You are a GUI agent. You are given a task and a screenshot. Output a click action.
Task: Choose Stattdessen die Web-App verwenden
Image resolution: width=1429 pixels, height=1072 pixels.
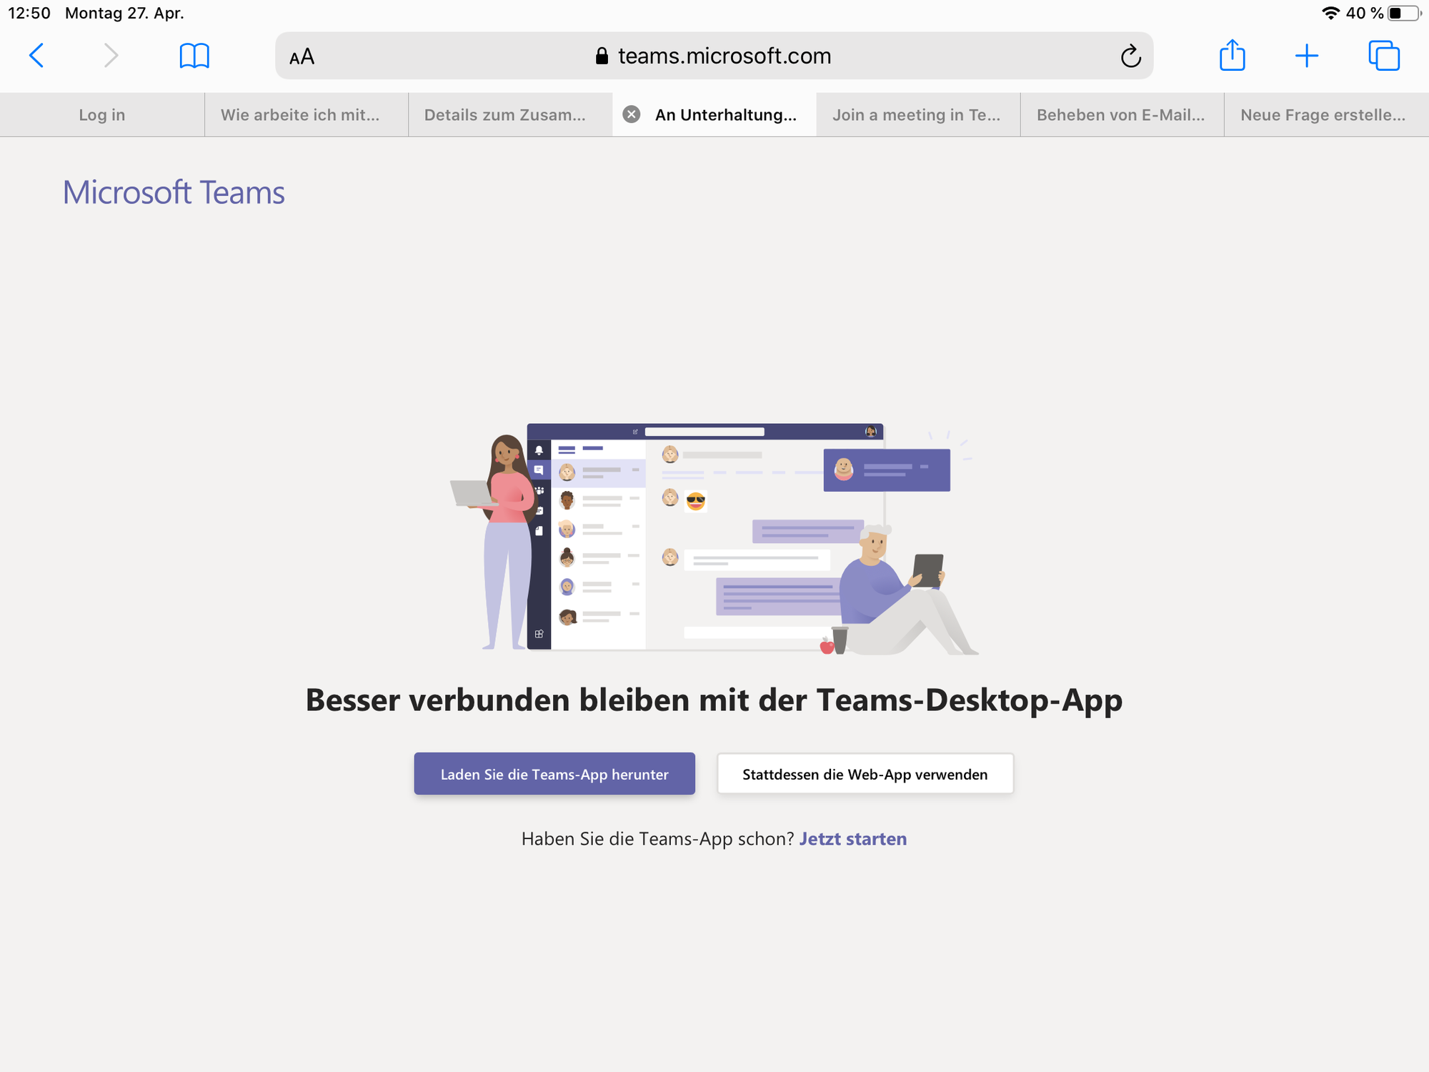865,774
